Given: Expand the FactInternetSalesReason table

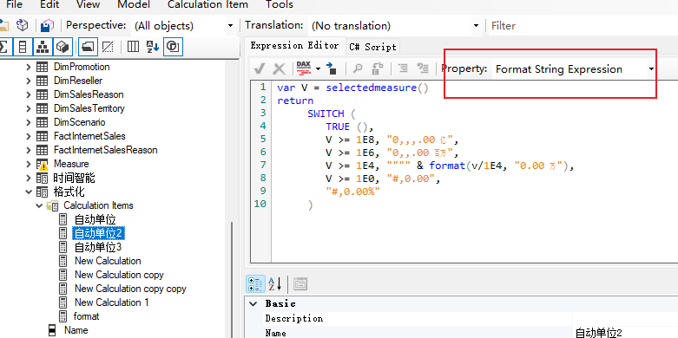Looking at the screenshot, I should (x=29, y=150).
